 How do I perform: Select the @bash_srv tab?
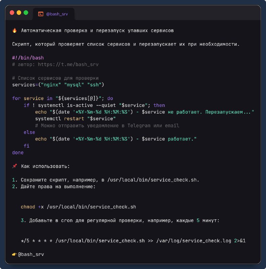[x=54, y=14]
